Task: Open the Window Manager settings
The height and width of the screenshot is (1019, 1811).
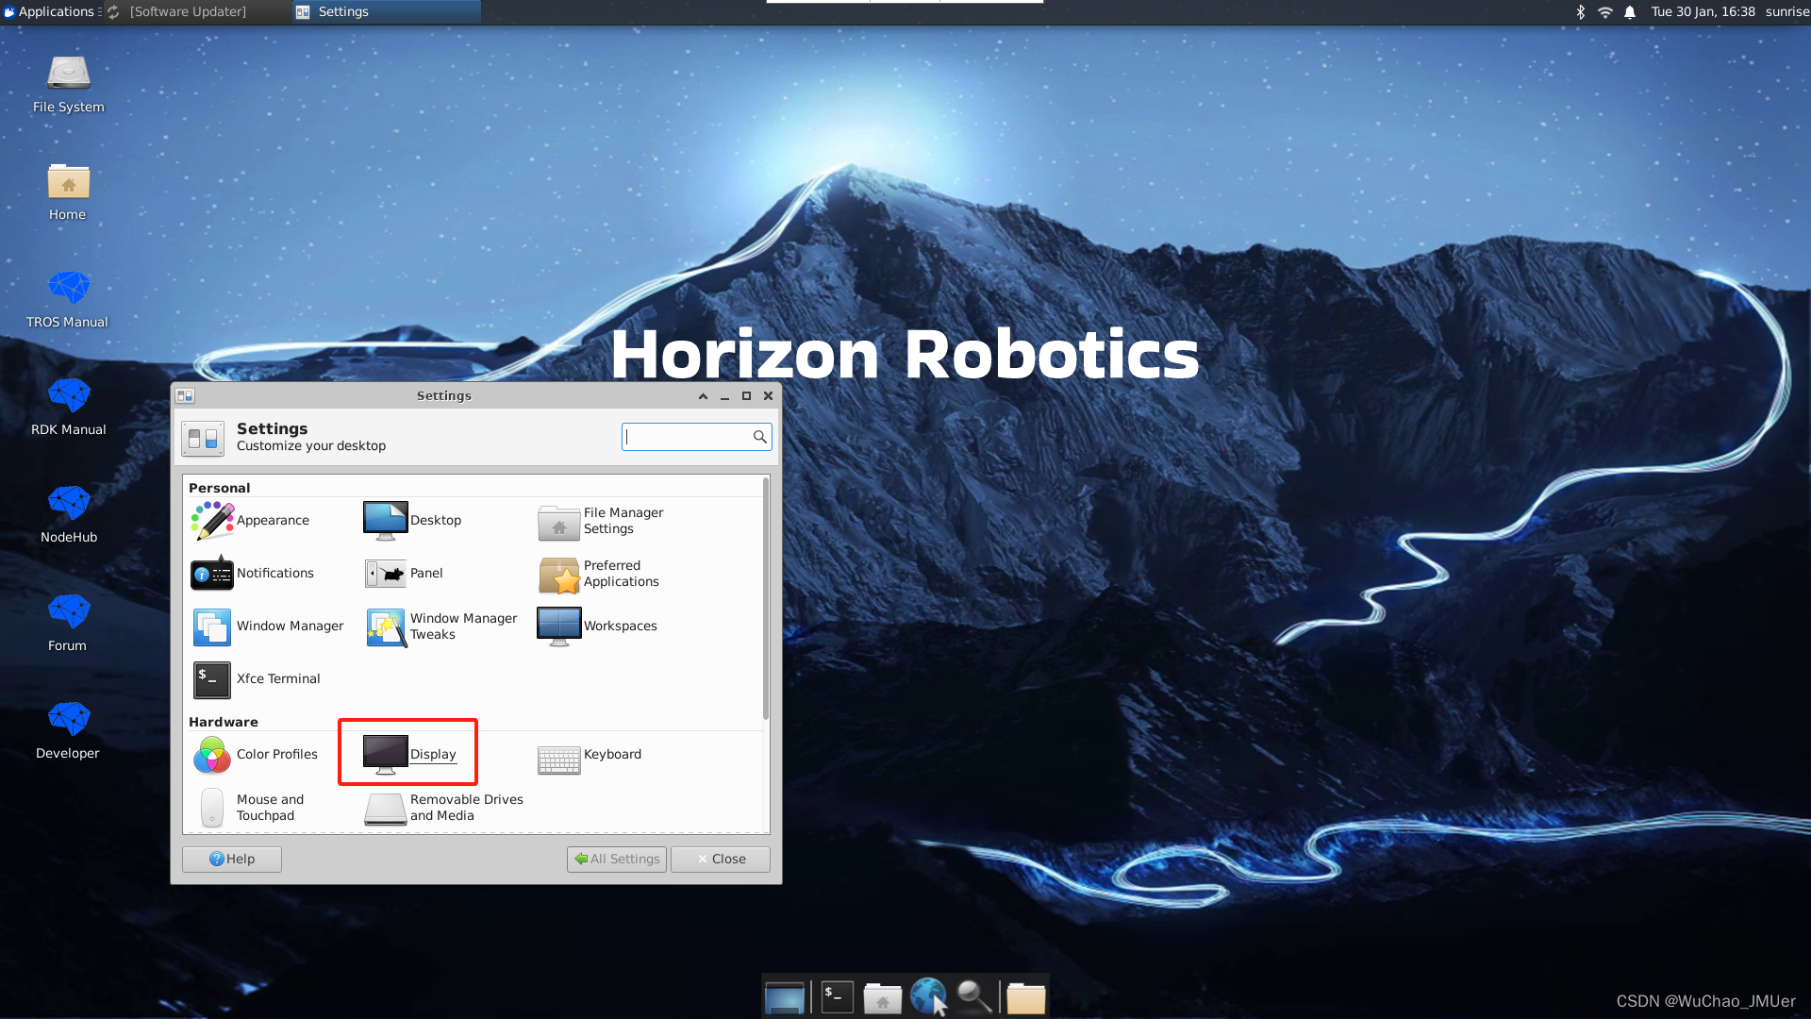Action: [x=268, y=626]
